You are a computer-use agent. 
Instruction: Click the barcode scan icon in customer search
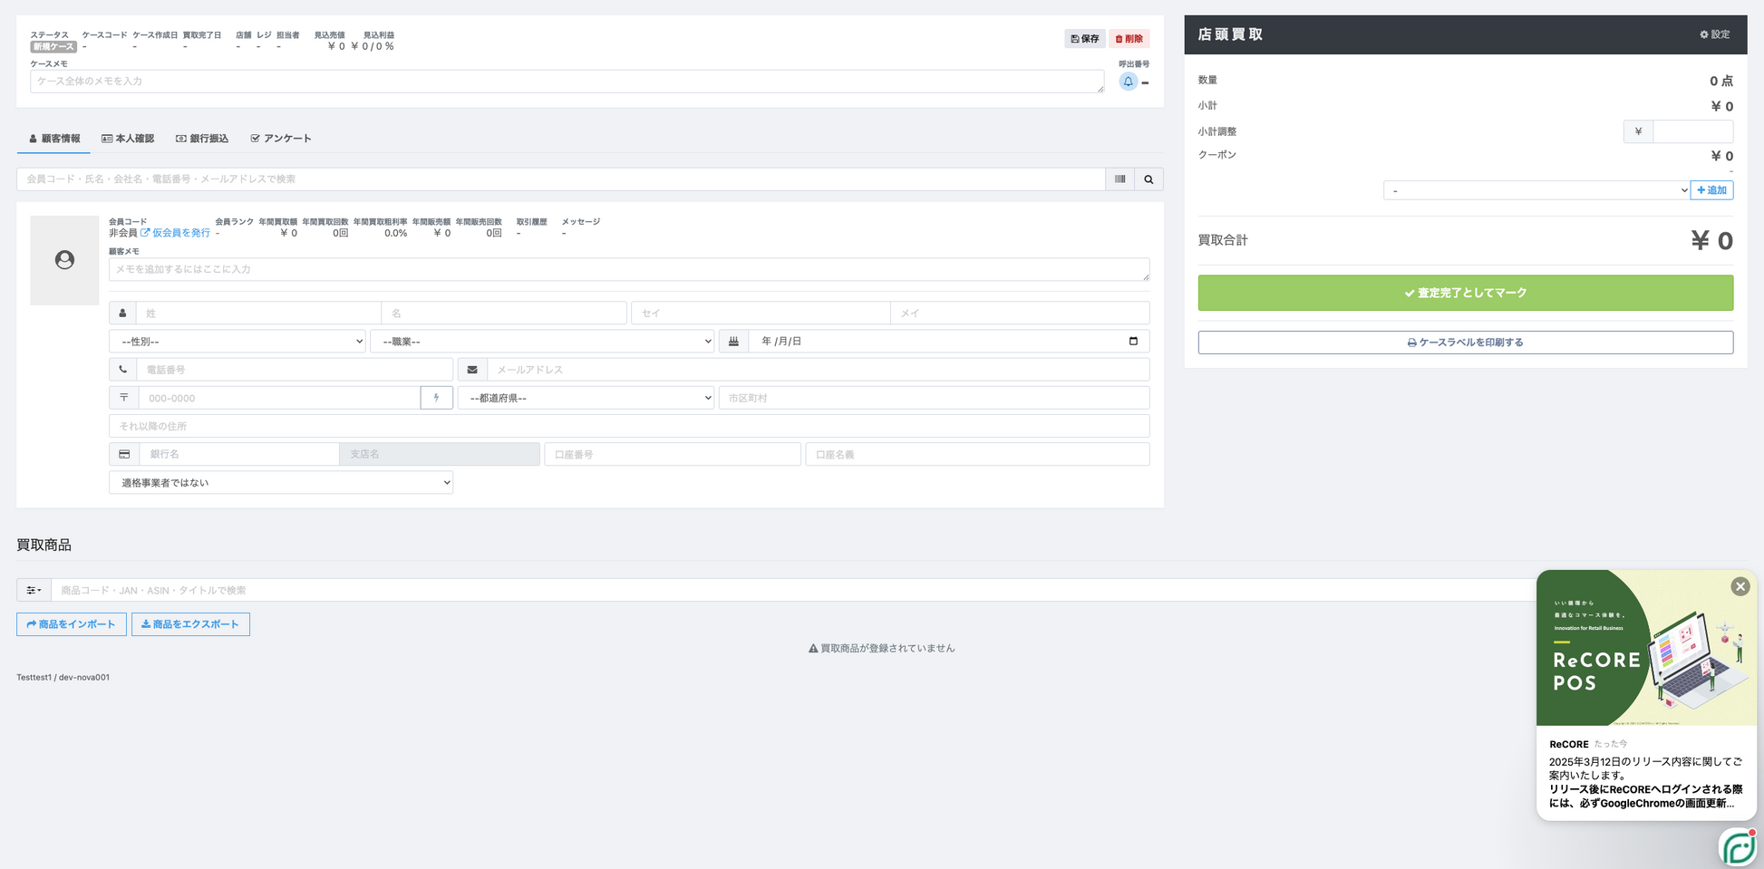point(1119,179)
